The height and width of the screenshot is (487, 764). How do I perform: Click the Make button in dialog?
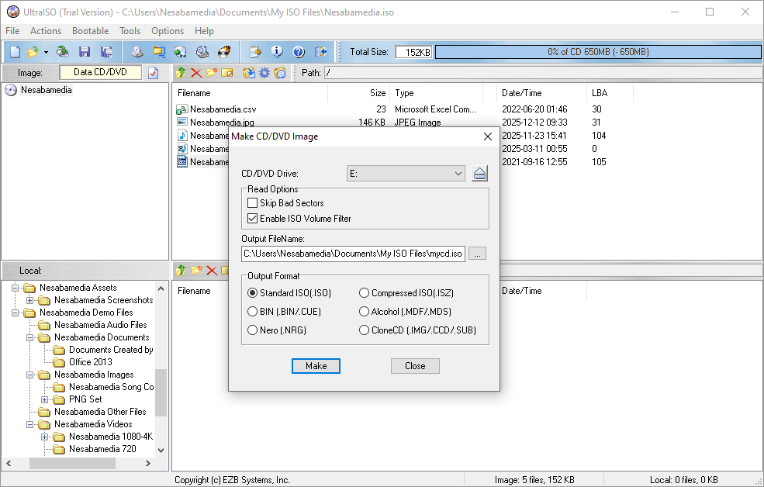316,366
